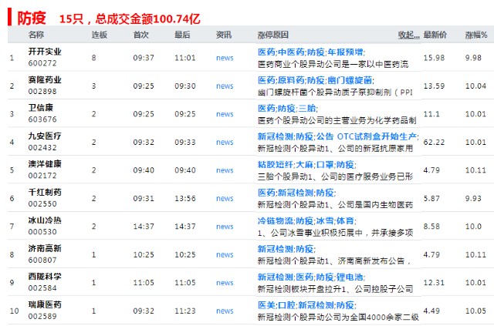
Task: Select stock name 瑞康医药
Action: [x=45, y=304]
